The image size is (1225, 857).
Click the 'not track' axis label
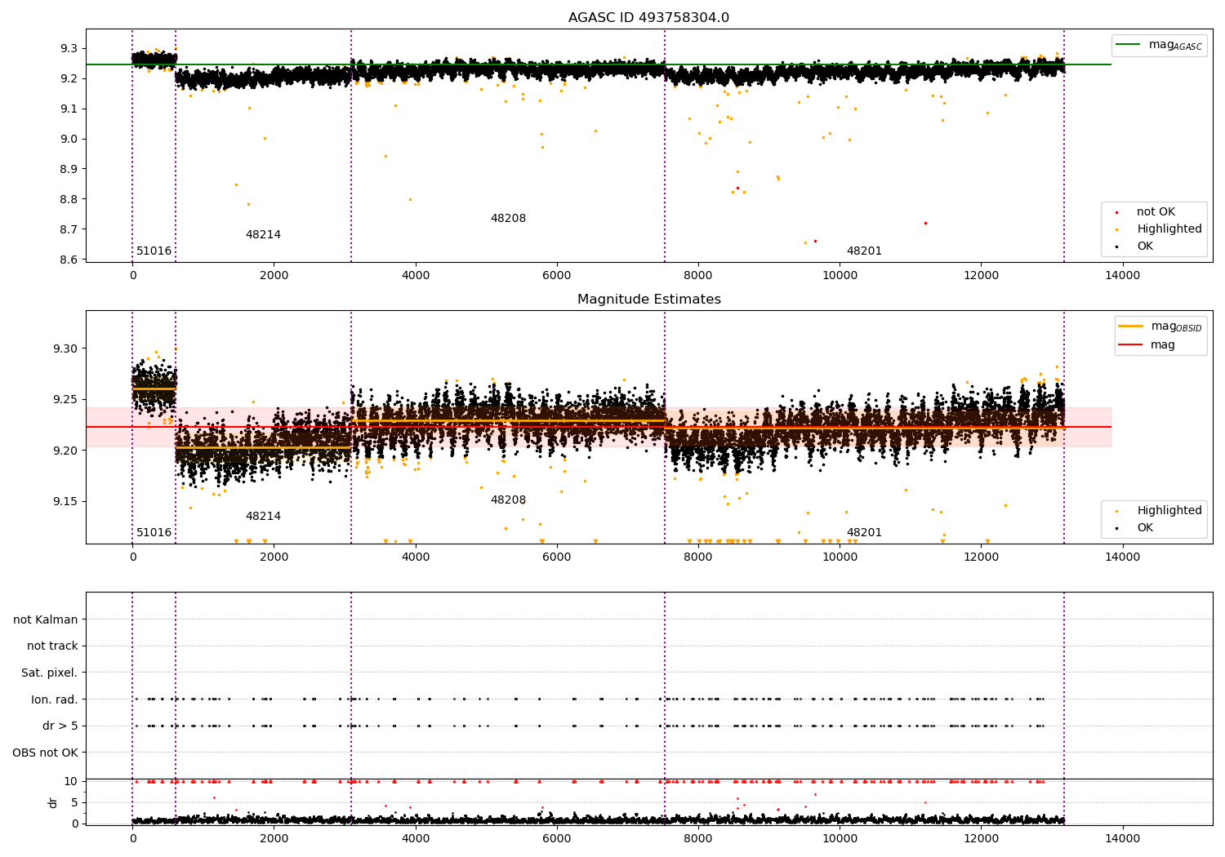coord(52,646)
